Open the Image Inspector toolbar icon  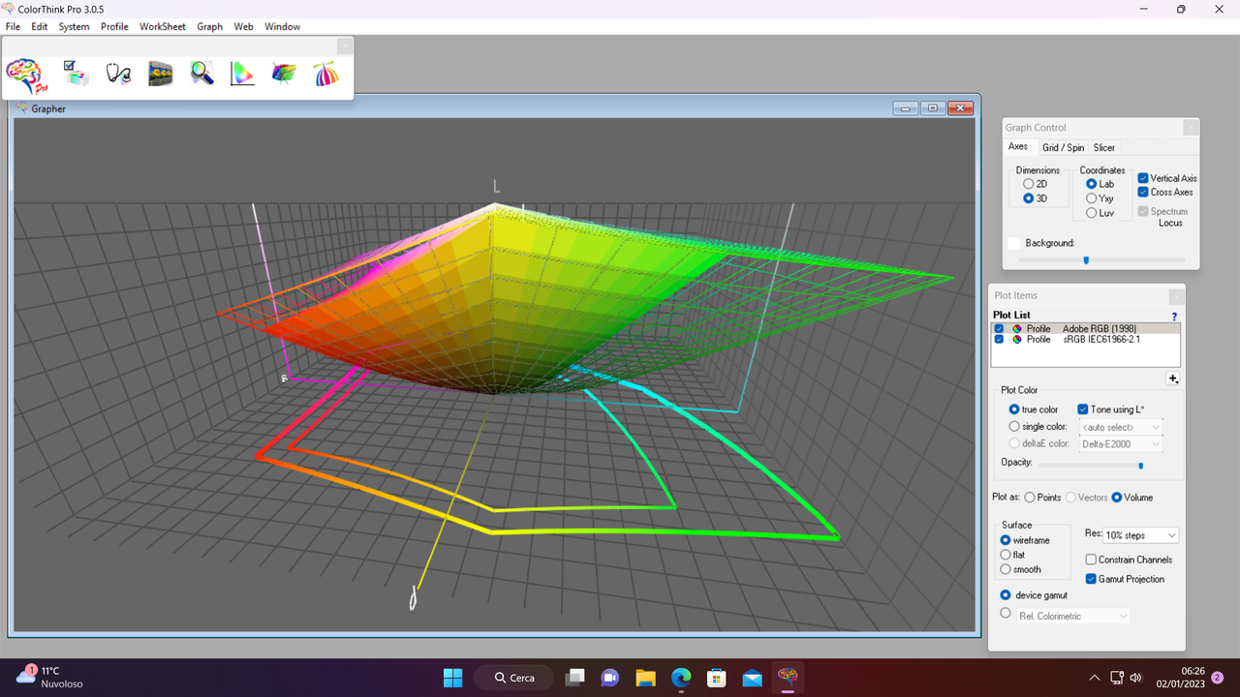[x=161, y=73]
